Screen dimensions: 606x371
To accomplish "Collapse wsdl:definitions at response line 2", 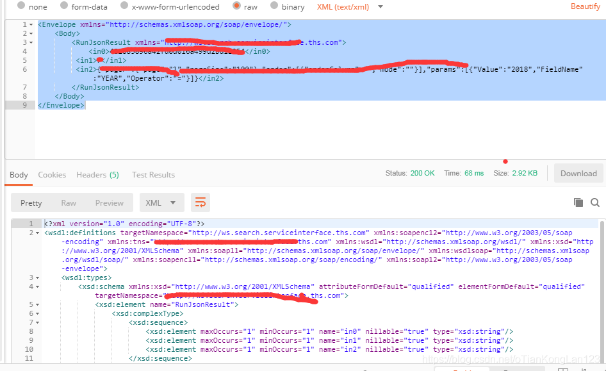I will pos(37,233).
